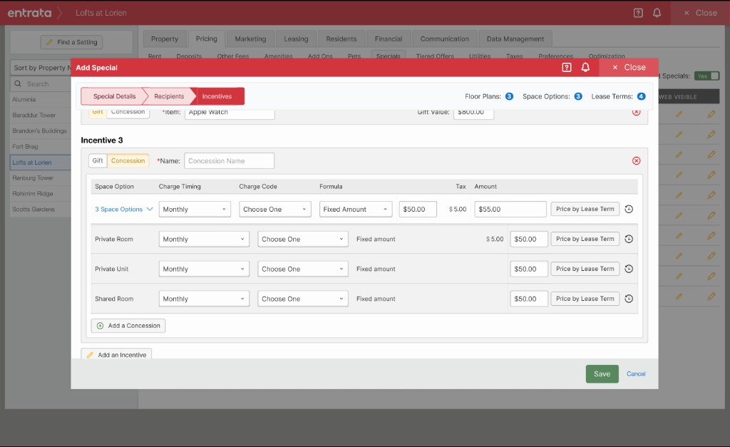
Task: Open Private Room charge timing dropdown
Action: tap(204, 239)
